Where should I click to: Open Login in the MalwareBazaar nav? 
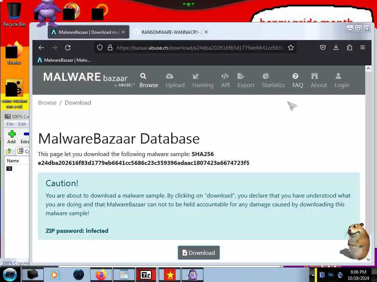(341, 80)
